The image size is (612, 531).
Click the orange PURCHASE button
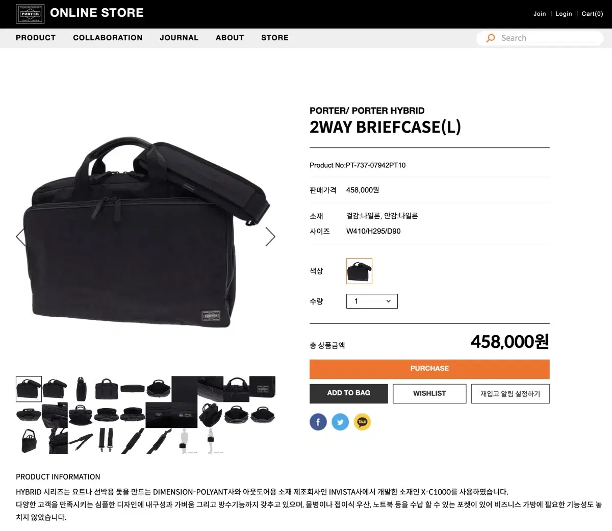pyautogui.click(x=429, y=369)
